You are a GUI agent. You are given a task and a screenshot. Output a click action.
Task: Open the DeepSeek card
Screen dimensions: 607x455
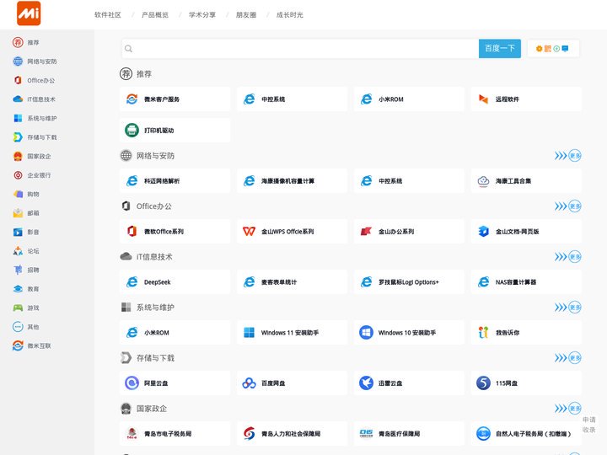pyautogui.click(x=175, y=282)
